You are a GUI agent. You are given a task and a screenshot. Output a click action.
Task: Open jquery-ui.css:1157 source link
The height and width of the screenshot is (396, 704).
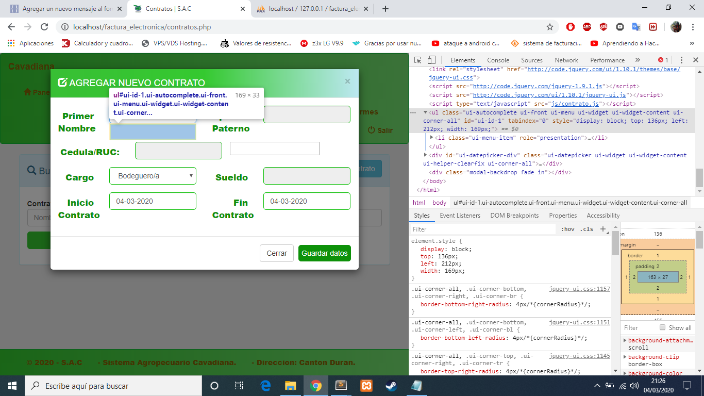pyautogui.click(x=579, y=289)
